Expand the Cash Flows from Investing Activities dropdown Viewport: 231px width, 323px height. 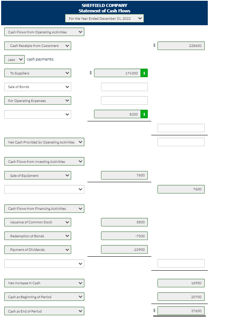tap(44, 161)
